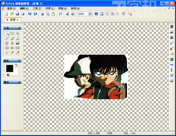The height and width of the screenshot is (136, 176).
Task: Collapse the 工具 panel
Action: [x=19, y=28]
